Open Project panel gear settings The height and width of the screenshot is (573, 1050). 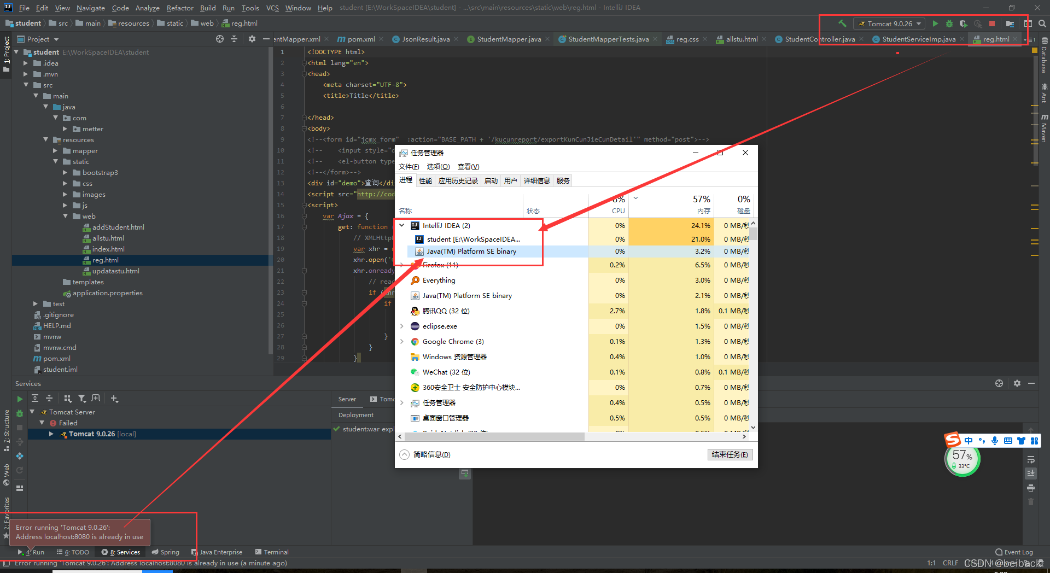(x=252, y=39)
